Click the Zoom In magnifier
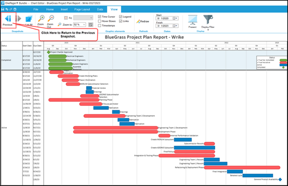Image resolution: width=288 pixels, height=186 pixels. tap(41, 18)
